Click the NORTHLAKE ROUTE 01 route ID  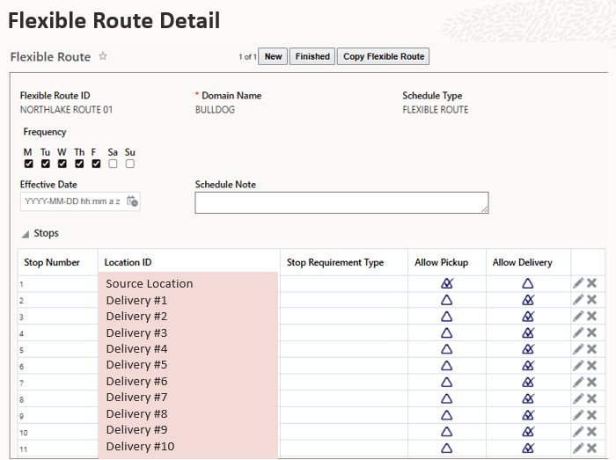pyautogui.click(x=66, y=110)
